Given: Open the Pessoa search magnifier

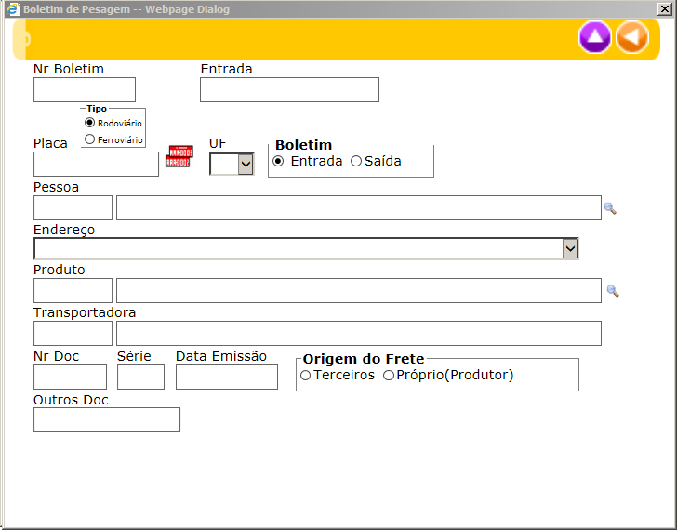Looking at the screenshot, I should point(610,208).
